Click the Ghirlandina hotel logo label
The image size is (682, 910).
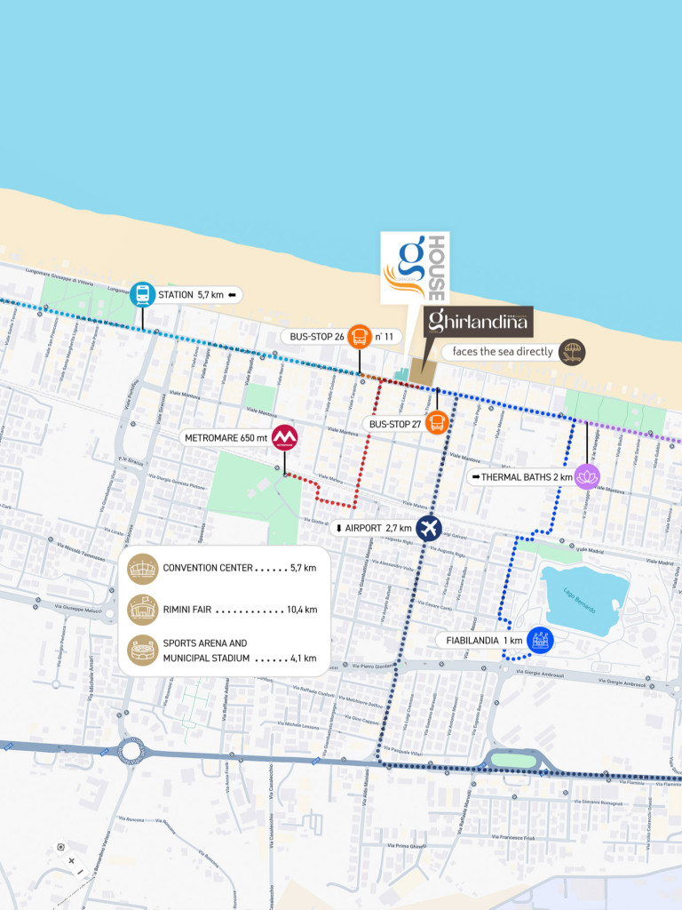(x=479, y=321)
